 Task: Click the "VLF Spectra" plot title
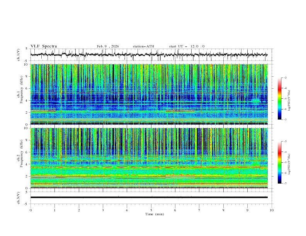tap(44, 46)
